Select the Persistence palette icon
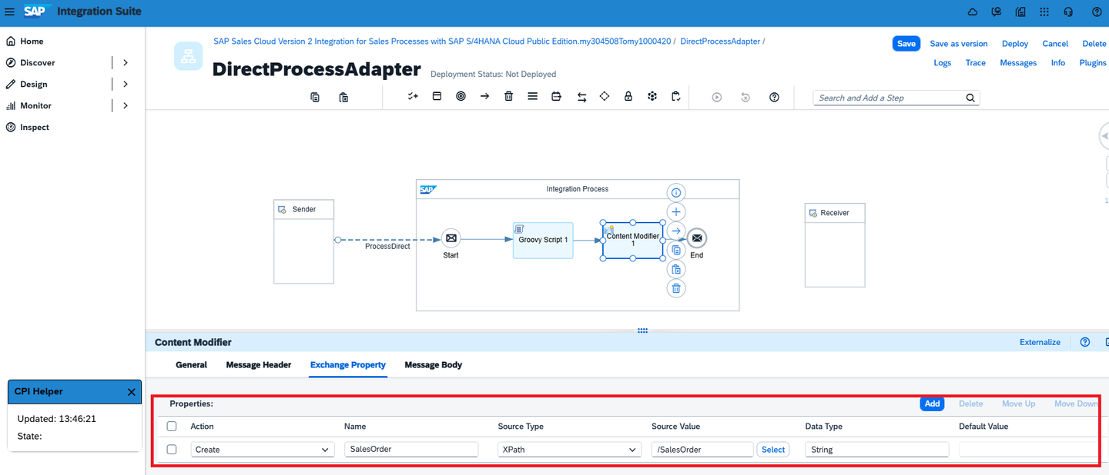 coord(652,96)
